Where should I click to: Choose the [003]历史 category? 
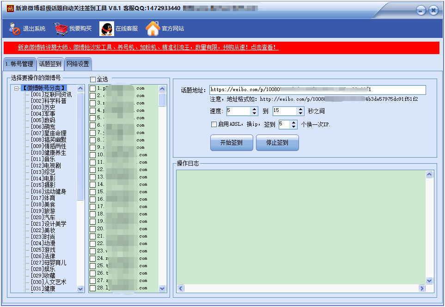[x=43, y=107]
